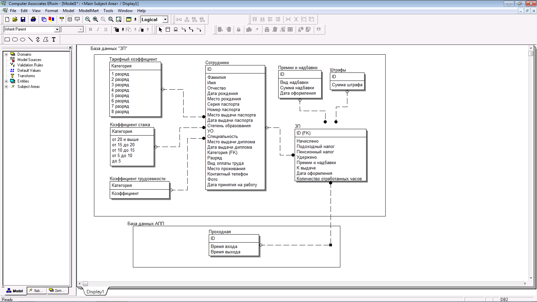The height and width of the screenshot is (302, 537).
Task: Pick the Polygon drawing tool
Action: pyautogui.click(x=46, y=40)
